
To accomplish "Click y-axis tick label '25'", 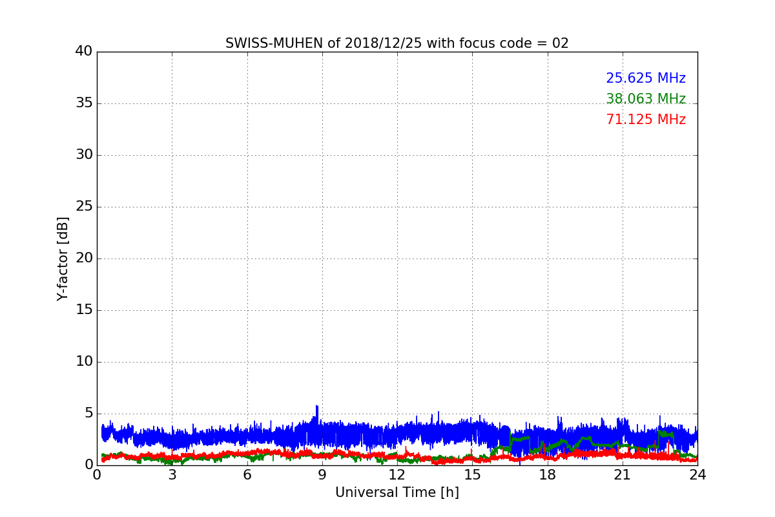I will pyautogui.click(x=84, y=207).
